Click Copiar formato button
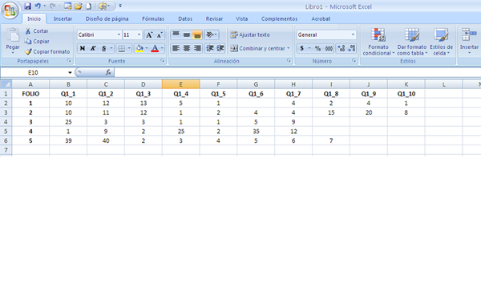Screen dimensions: 481x301 pos(47,51)
